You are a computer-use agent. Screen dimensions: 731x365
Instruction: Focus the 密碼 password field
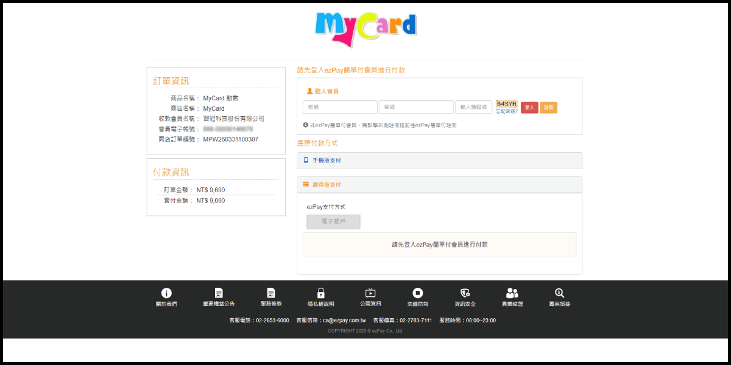pos(416,107)
